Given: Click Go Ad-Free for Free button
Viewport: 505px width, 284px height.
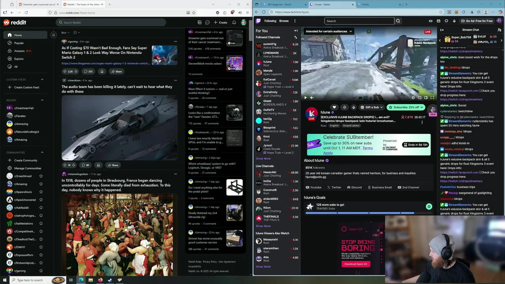Looking at the screenshot, I should tap(477, 21).
